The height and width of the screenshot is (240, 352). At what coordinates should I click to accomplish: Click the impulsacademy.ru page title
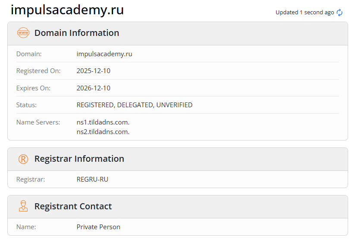[67, 10]
